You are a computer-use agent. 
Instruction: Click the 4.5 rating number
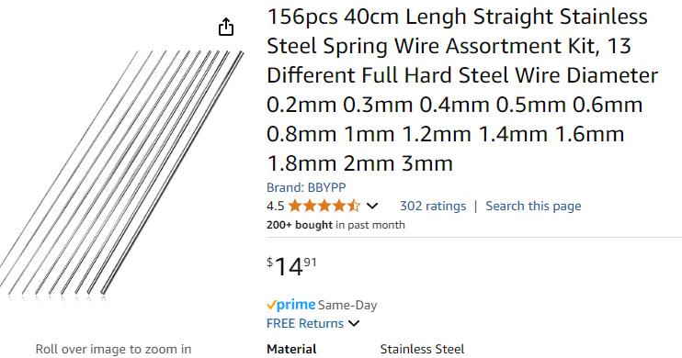276,206
